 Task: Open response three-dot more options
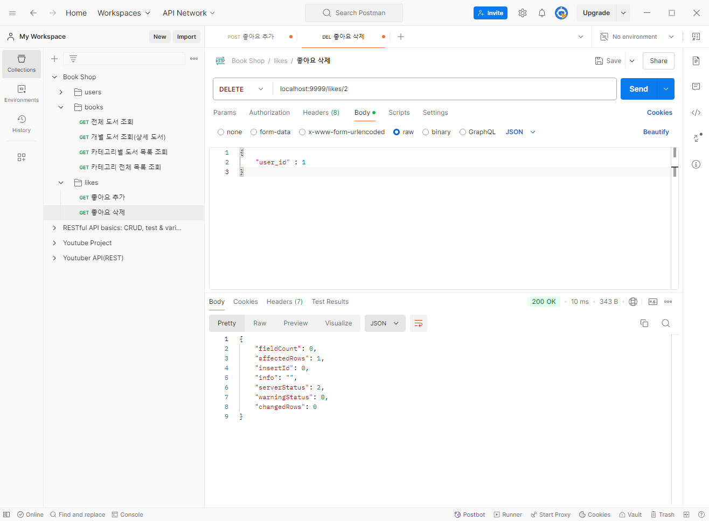[x=668, y=302]
